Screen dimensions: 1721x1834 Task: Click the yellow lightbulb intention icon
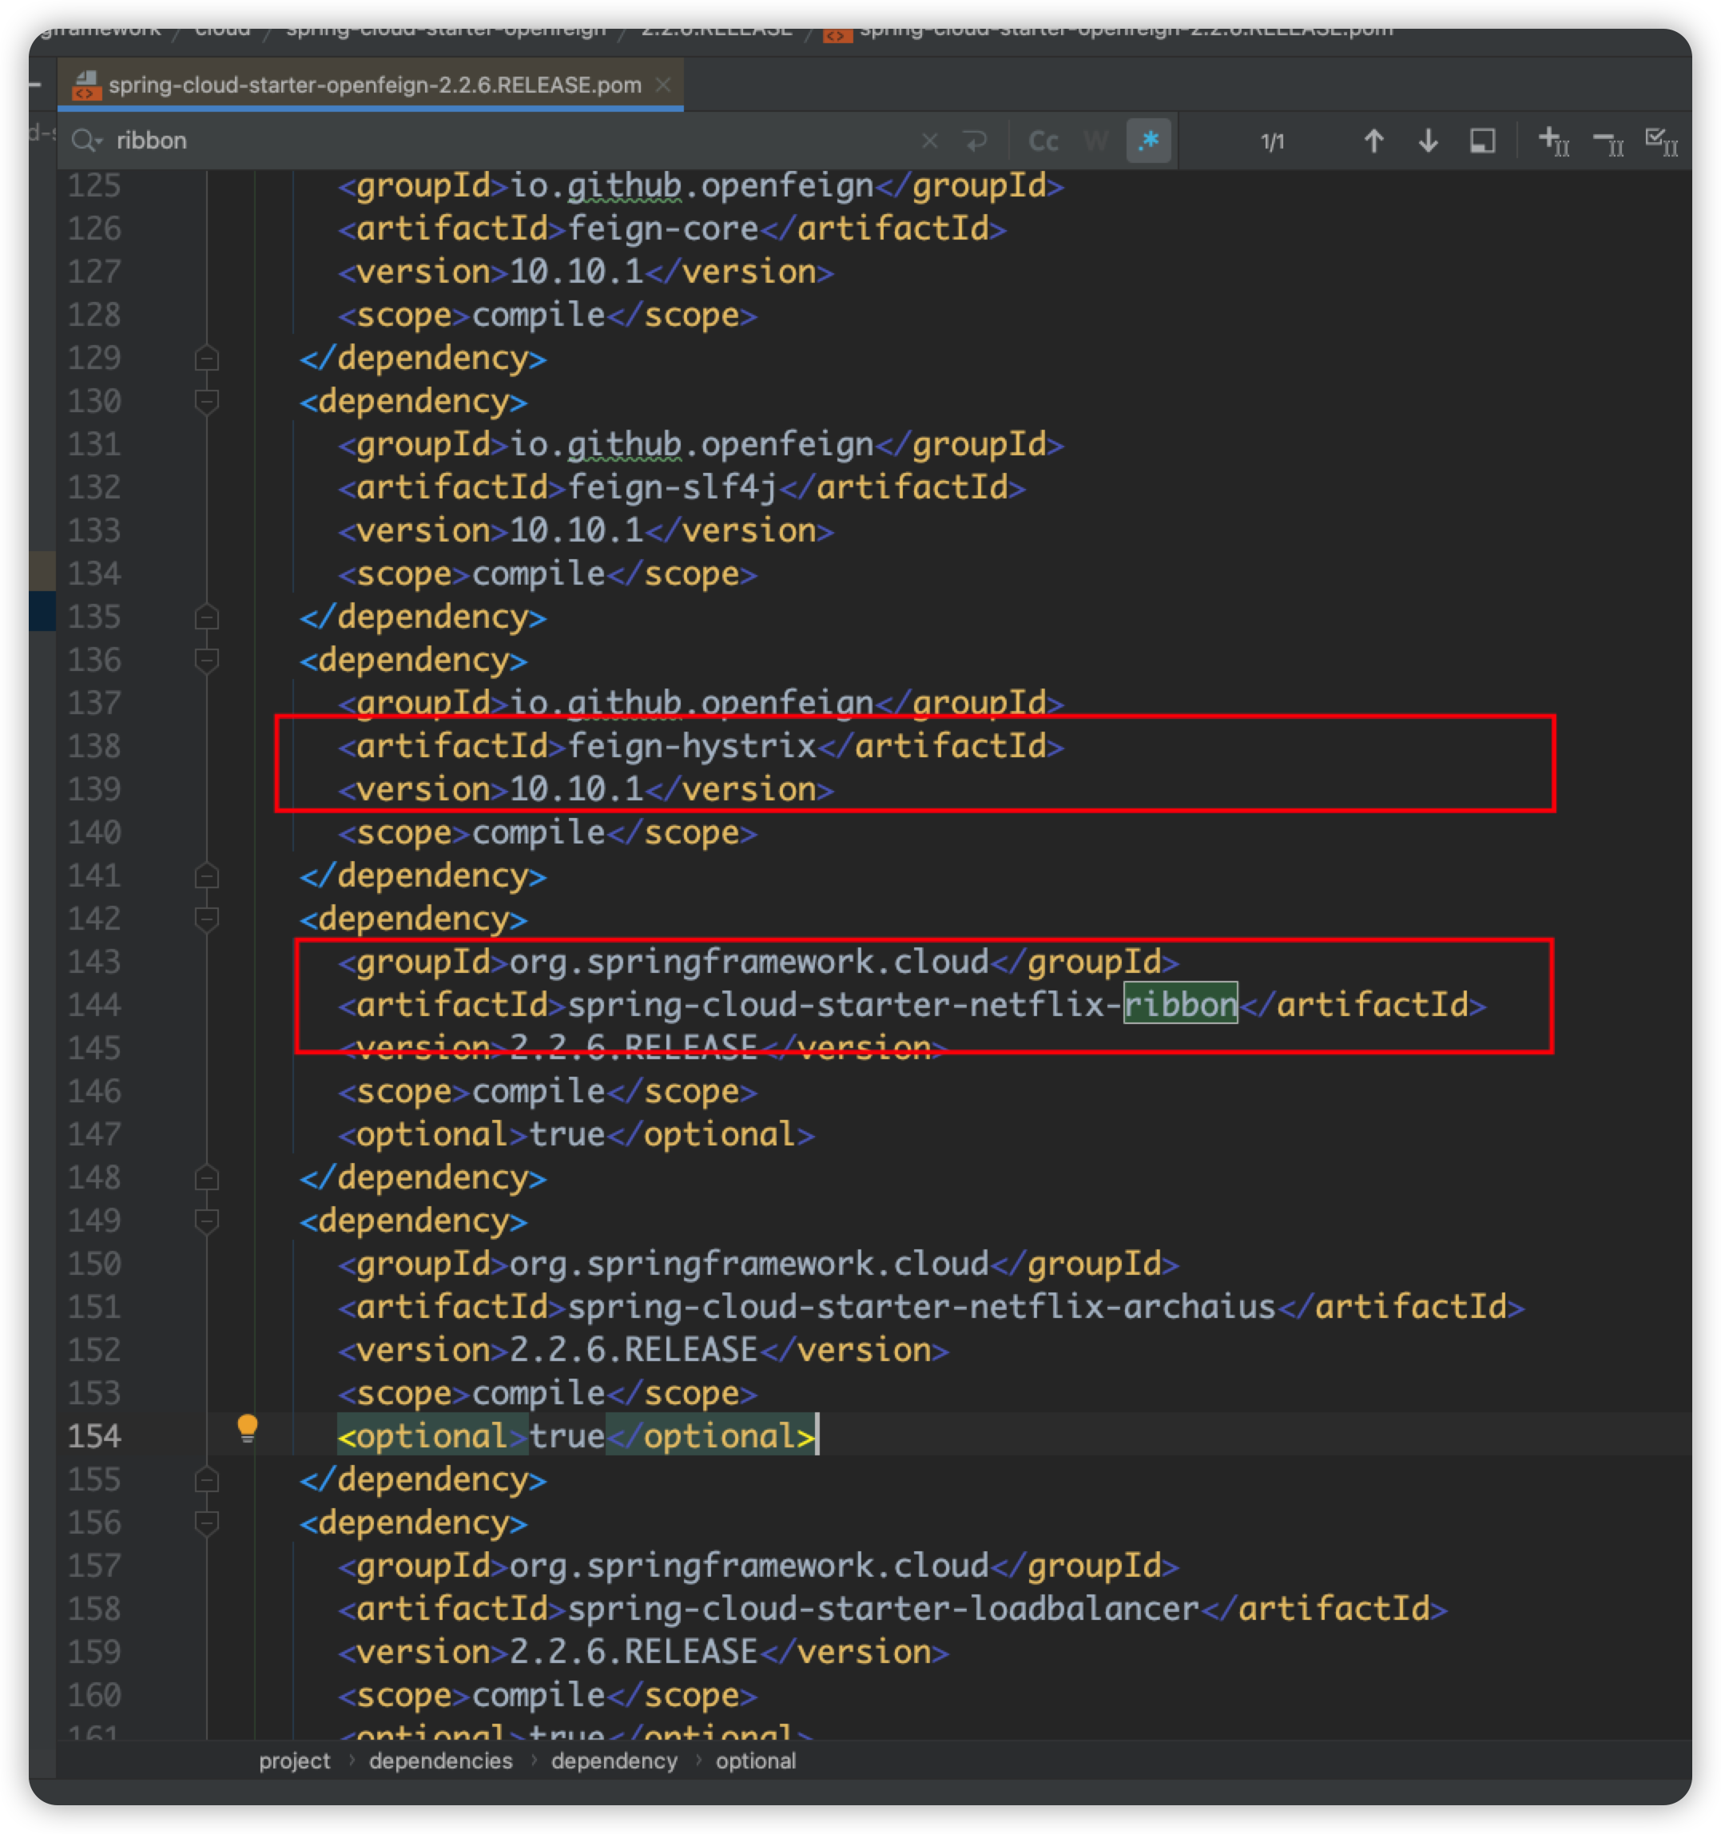point(248,1427)
